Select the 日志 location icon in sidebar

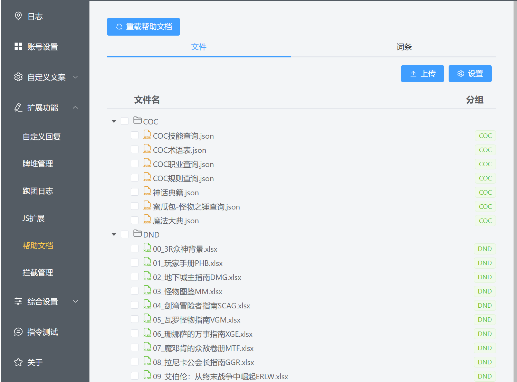[x=18, y=16]
